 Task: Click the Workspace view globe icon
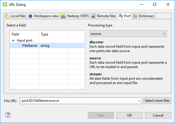tap(30, 16)
